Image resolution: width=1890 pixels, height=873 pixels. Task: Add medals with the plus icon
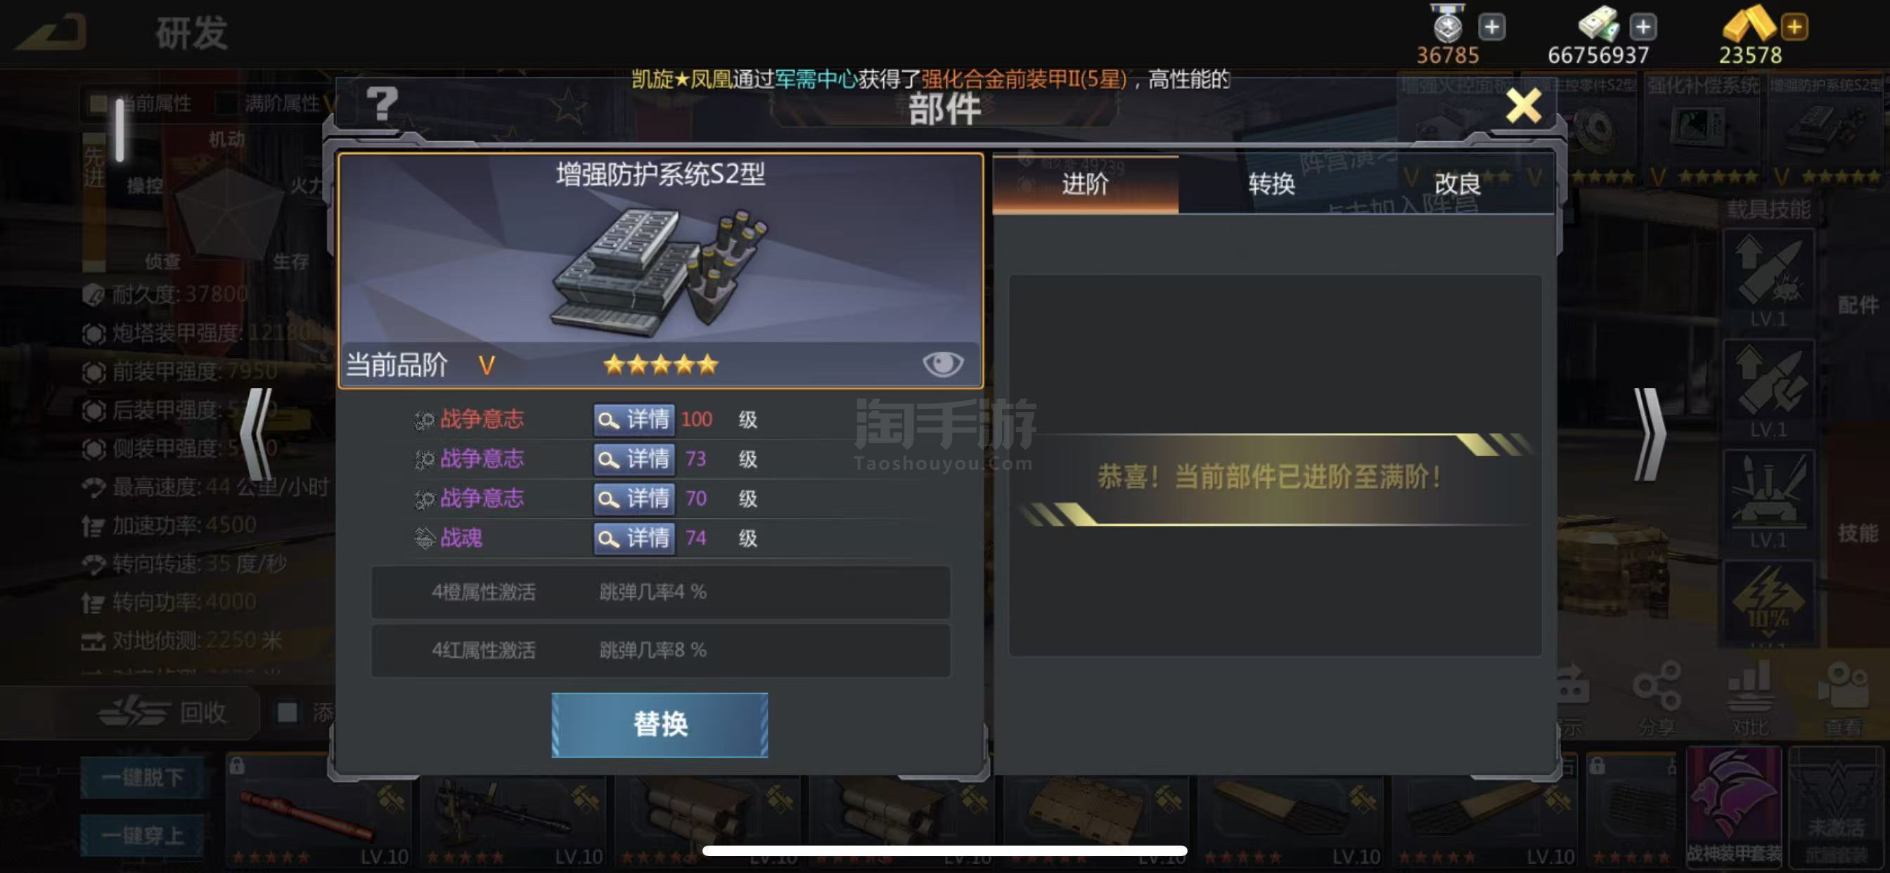[x=1491, y=27]
